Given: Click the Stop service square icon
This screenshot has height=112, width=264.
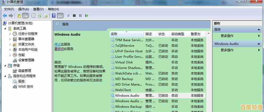Looking at the screenshot, I should tap(74, 16).
